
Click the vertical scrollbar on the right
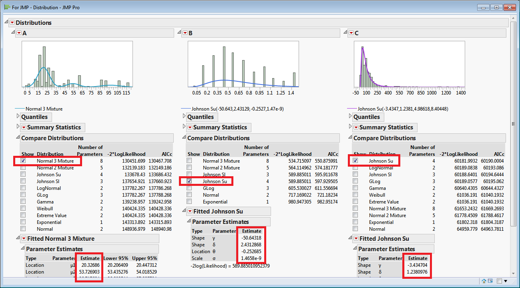[x=513, y=124]
